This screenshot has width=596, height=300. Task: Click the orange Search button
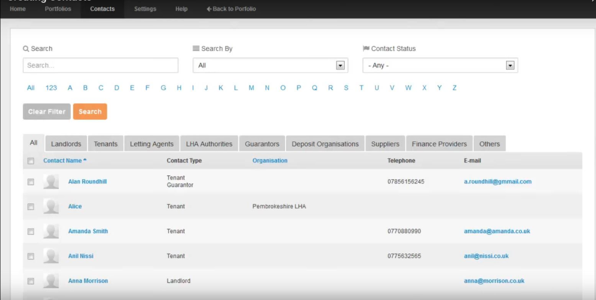tap(90, 112)
